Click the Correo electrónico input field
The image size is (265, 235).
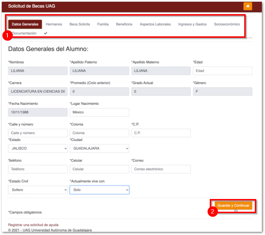[x=161, y=169]
